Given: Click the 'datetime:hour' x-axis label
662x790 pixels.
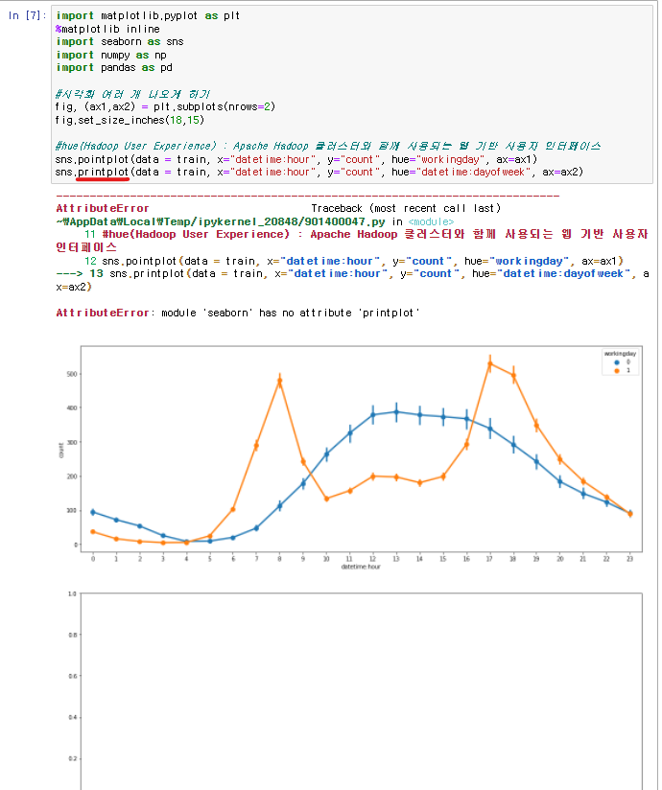Looking at the screenshot, I should click(361, 567).
